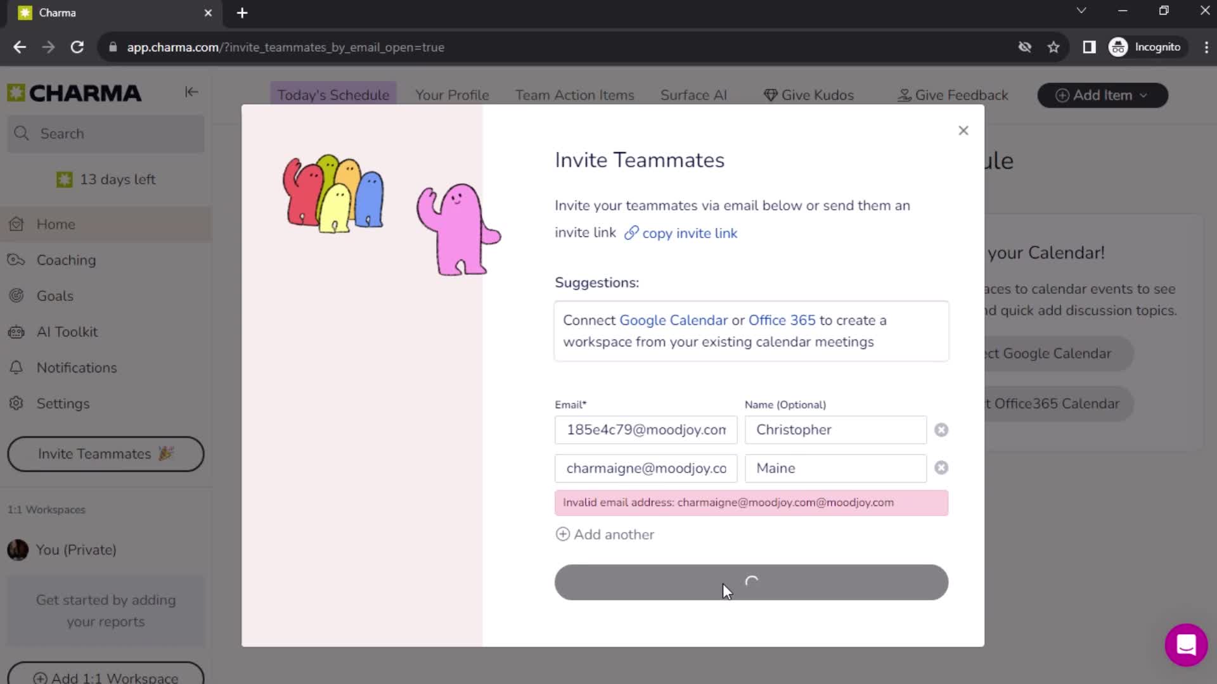Open Coaching in the sidebar

(106, 260)
